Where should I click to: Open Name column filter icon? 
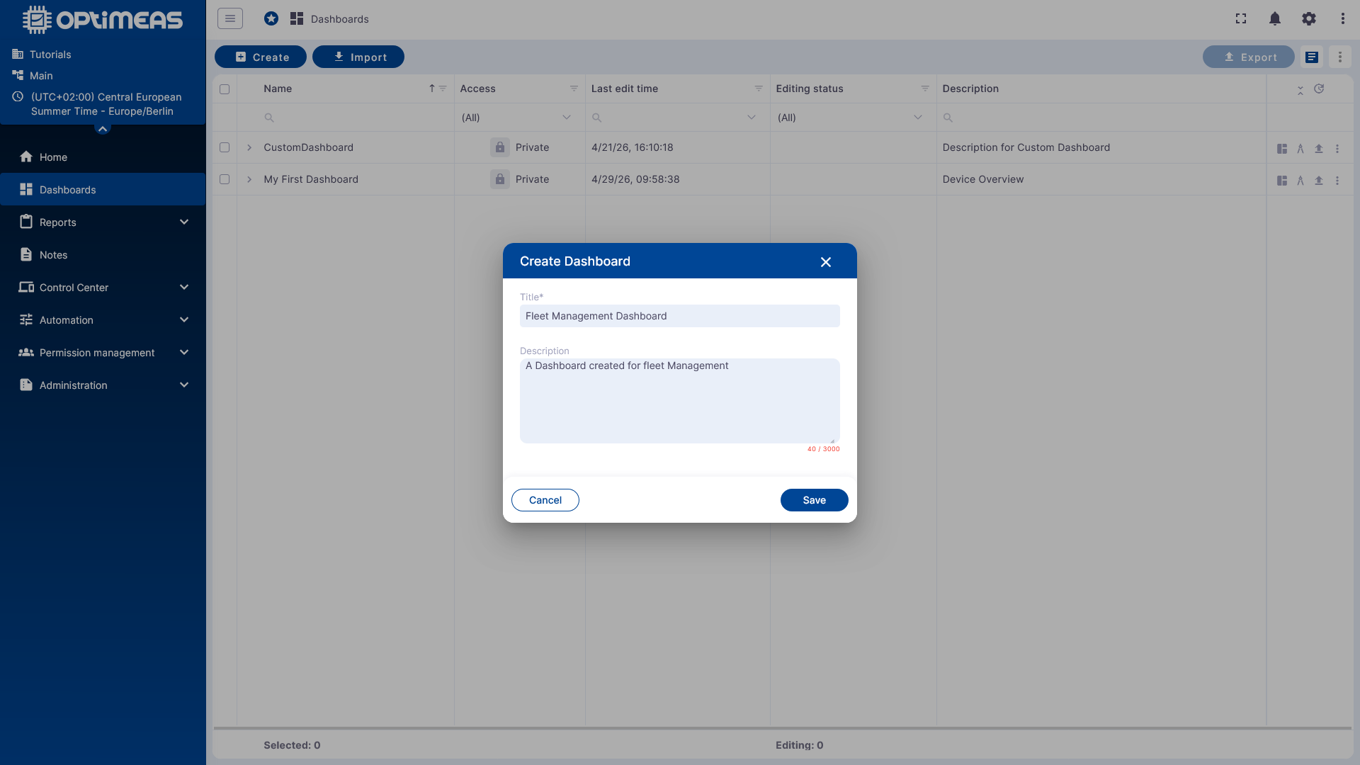pyautogui.click(x=443, y=89)
